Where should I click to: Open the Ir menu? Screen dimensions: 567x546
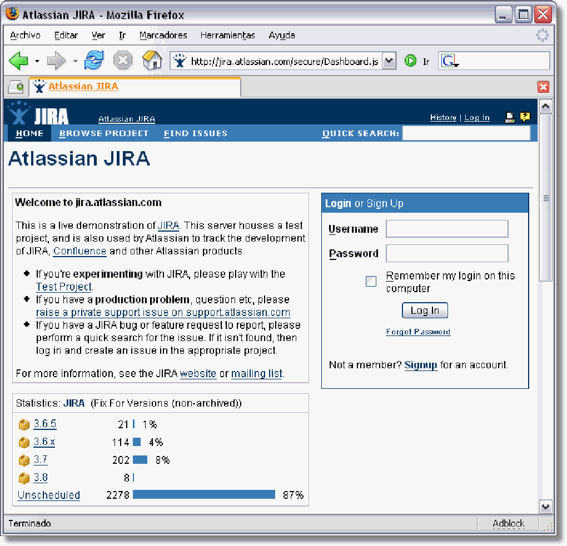122,36
